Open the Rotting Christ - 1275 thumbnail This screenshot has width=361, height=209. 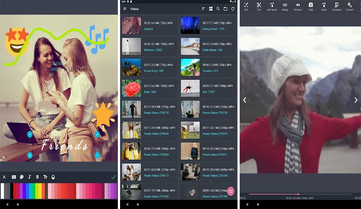click(x=190, y=25)
